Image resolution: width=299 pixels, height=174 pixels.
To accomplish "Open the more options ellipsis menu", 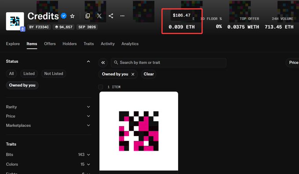I will pyautogui.click(x=122, y=16).
